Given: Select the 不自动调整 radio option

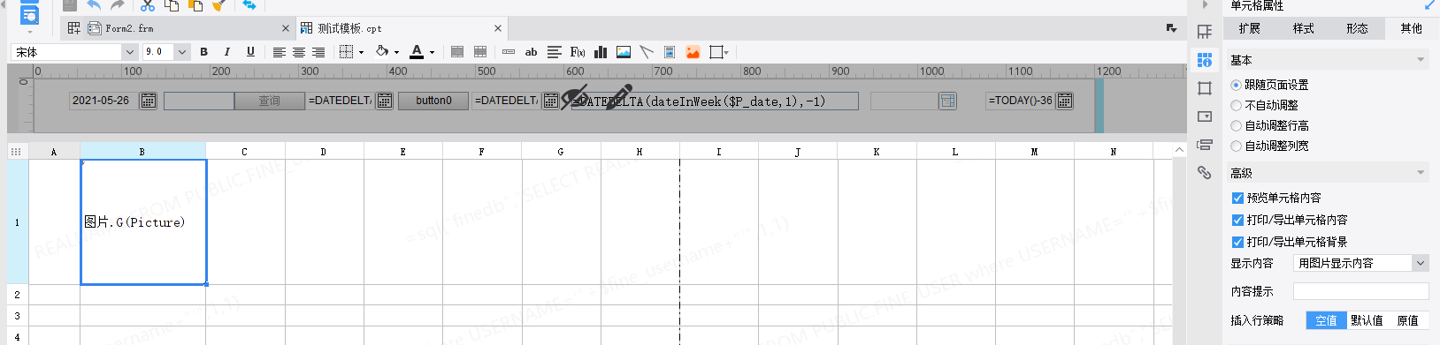Looking at the screenshot, I should (x=1236, y=105).
